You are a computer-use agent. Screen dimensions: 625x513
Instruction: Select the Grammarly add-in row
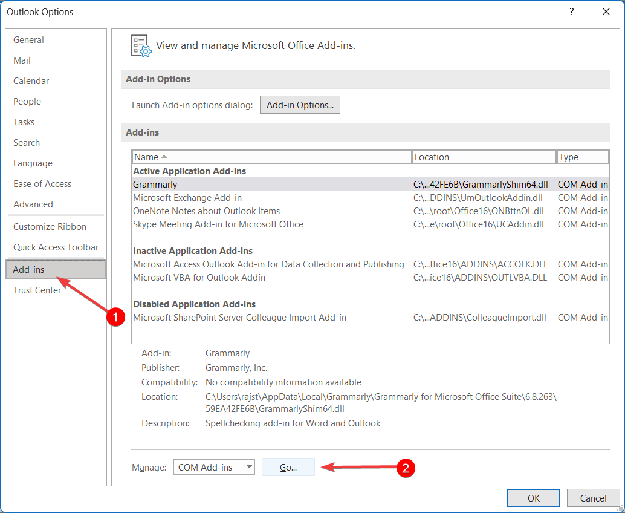[x=371, y=185]
